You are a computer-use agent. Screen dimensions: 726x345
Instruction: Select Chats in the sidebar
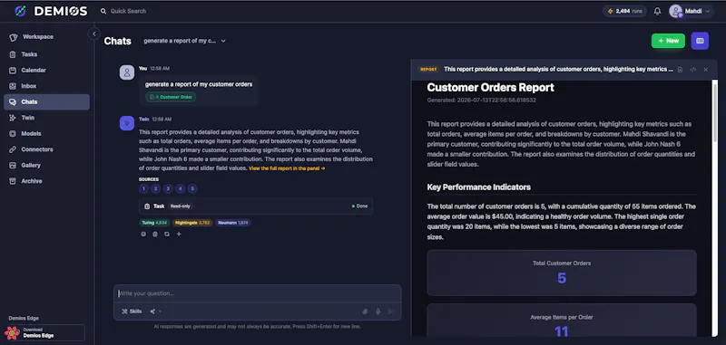pyautogui.click(x=46, y=102)
